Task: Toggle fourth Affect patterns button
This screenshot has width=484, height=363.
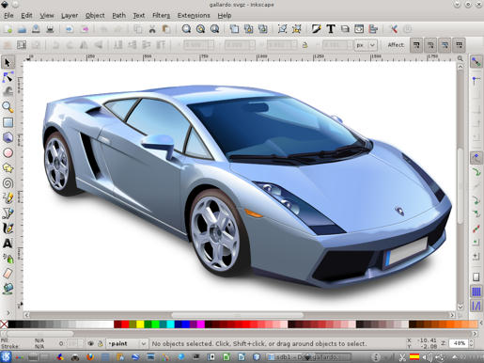Action: pos(460,45)
